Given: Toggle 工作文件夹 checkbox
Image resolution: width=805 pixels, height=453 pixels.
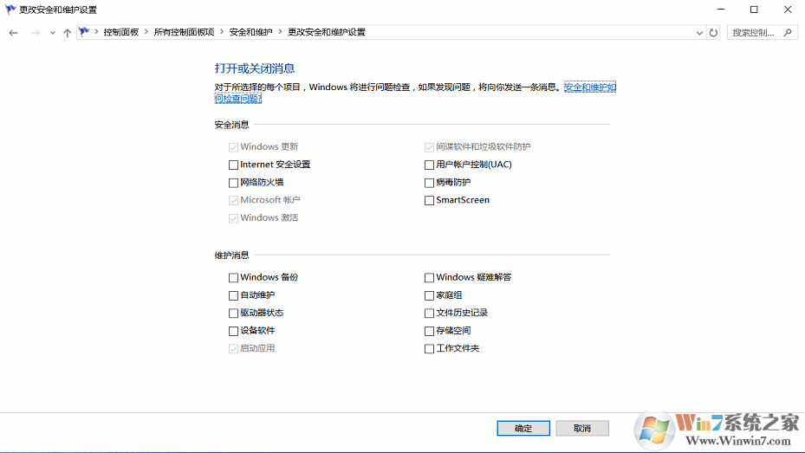Looking at the screenshot, I should (429, 349).
